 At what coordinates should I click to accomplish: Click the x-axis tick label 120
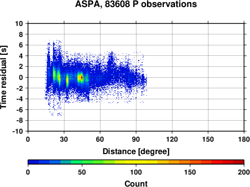pos(172,139)
